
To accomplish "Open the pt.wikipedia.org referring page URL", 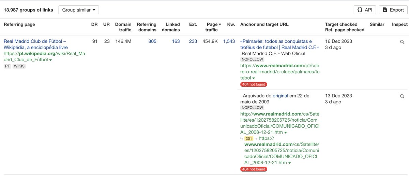I will pyautogui.click(x=44, y=57).
